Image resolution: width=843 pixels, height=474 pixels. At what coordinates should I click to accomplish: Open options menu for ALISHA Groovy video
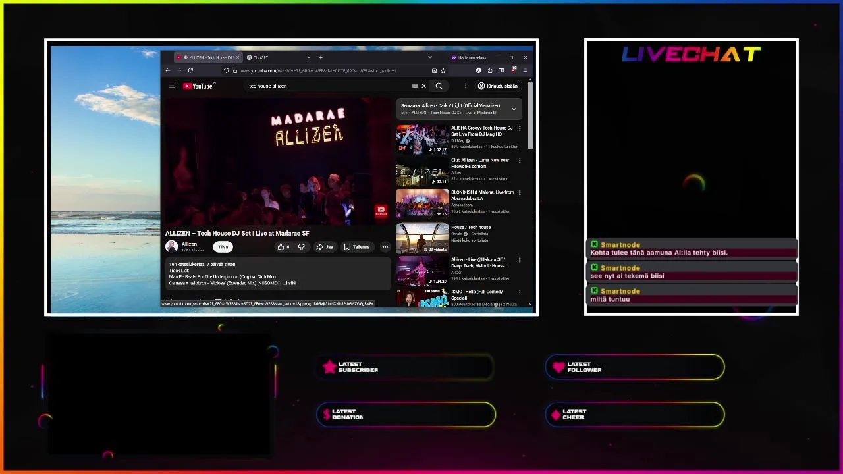[x=520, y=128]
